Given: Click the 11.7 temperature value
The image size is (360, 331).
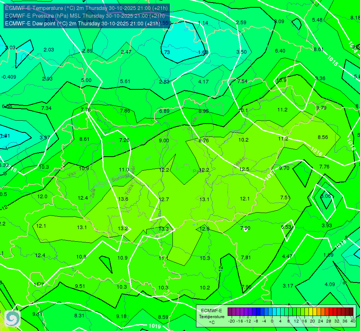Looking at the screenshot, I should pyautogui.click(x=39, y=285).
